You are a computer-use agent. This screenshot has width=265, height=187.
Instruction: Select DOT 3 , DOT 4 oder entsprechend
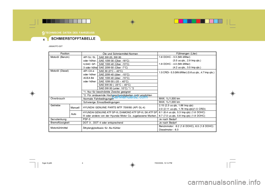pyautogui.click(x=103, y=123)
